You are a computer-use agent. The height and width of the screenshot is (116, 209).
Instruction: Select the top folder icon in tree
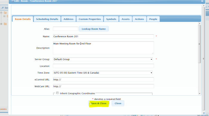pos(5,13)
